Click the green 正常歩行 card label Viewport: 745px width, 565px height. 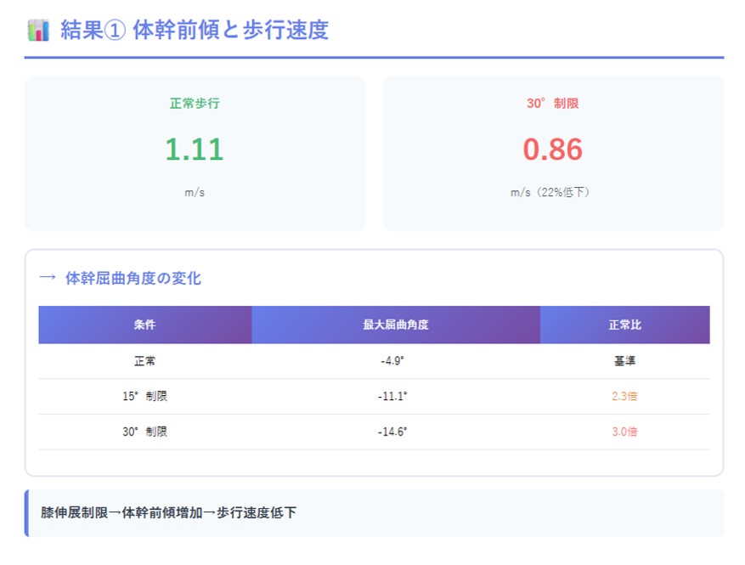(195, 104)
